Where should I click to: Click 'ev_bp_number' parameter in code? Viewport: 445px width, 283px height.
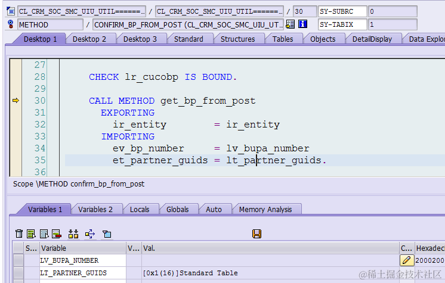148,148
